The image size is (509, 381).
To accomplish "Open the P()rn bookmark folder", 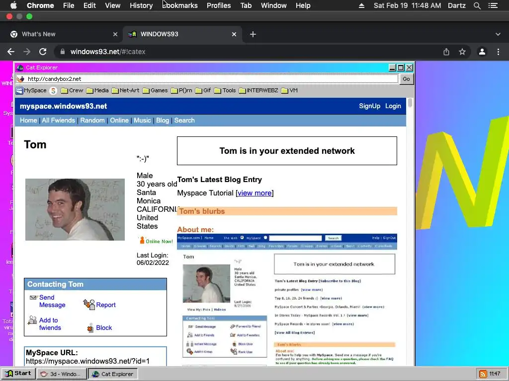I will 181,91.
